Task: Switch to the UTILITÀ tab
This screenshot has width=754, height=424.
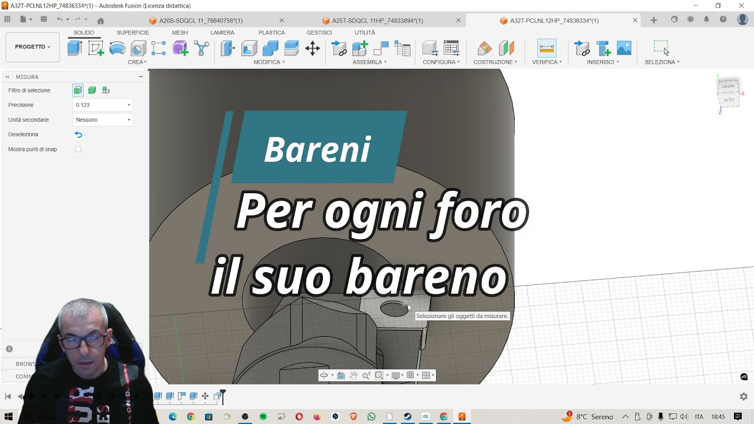Action: (x=365, y=33)
